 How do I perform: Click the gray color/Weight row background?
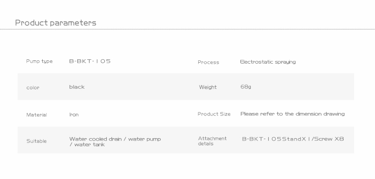pyautogui.click(x=186, y=87)
